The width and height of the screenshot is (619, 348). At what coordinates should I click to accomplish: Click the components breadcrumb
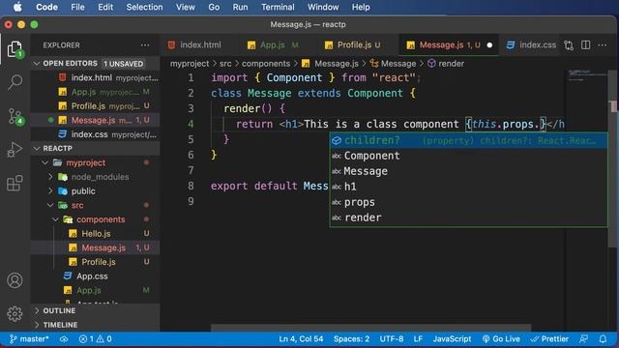[266, 64]
